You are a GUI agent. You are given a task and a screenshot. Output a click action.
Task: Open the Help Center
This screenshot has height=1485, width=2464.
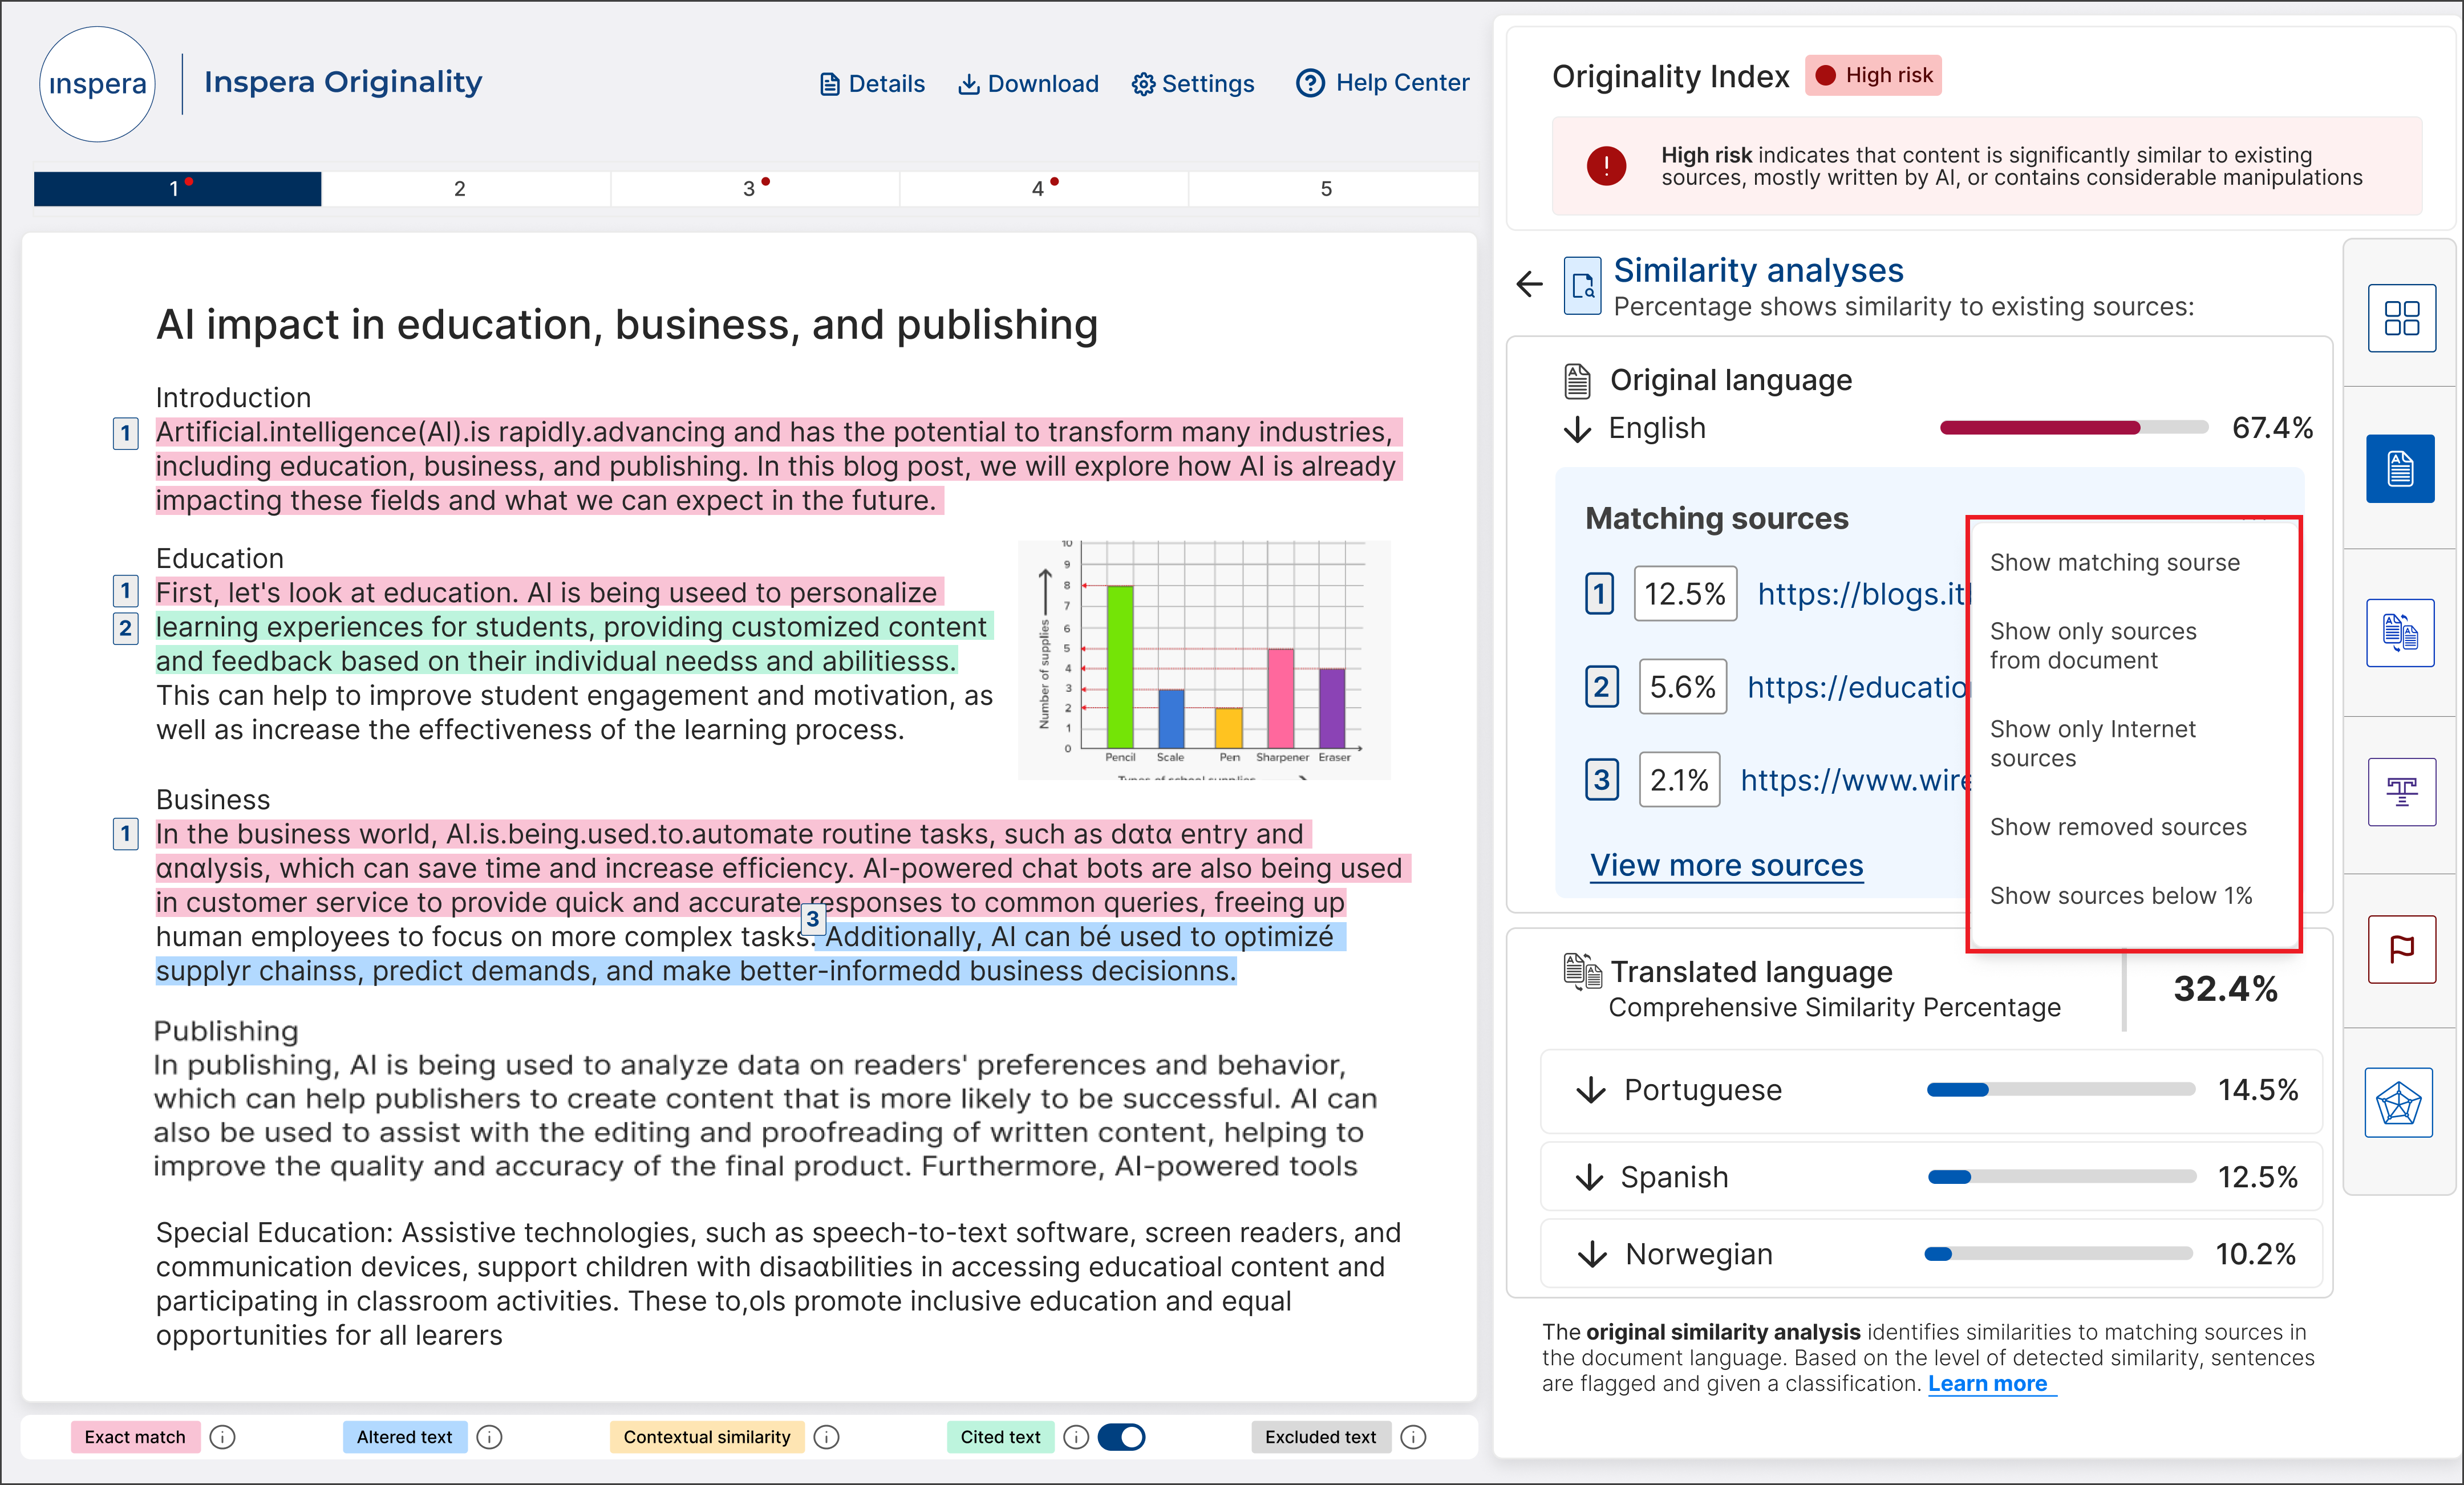tap(1383, 83)
